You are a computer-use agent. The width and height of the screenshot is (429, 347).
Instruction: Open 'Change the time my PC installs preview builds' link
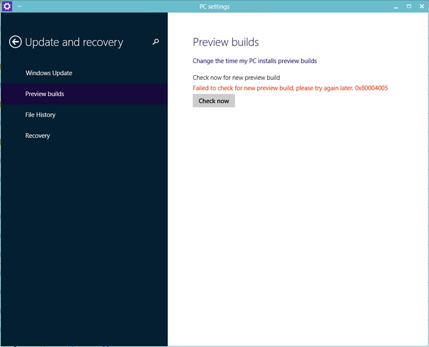[x=255, y=61]
